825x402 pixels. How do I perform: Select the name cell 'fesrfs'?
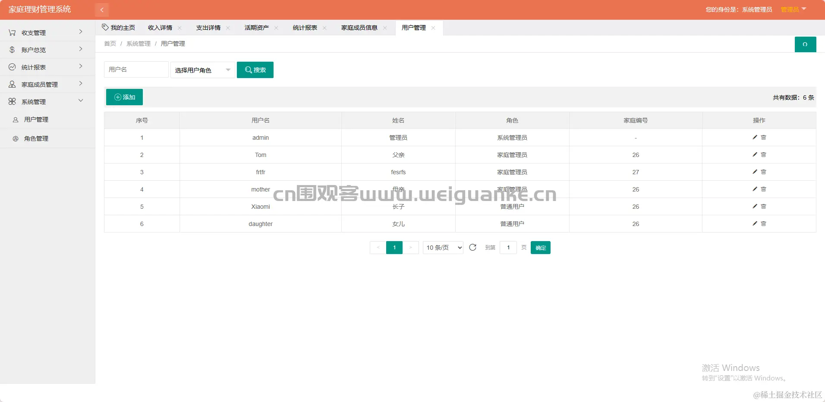point(398,172)
